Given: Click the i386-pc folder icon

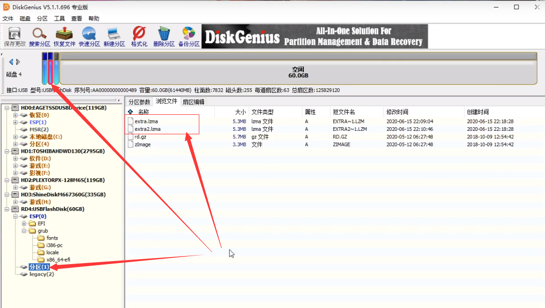Looking at the screenshot, I should tap(41, 245).
